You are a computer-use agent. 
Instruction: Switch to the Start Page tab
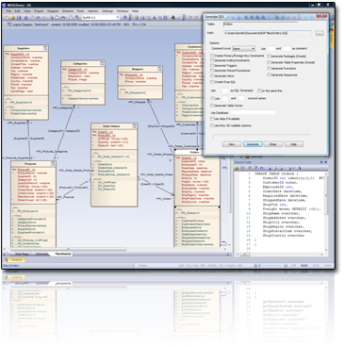pyautogui.click(x=22, y=254)
